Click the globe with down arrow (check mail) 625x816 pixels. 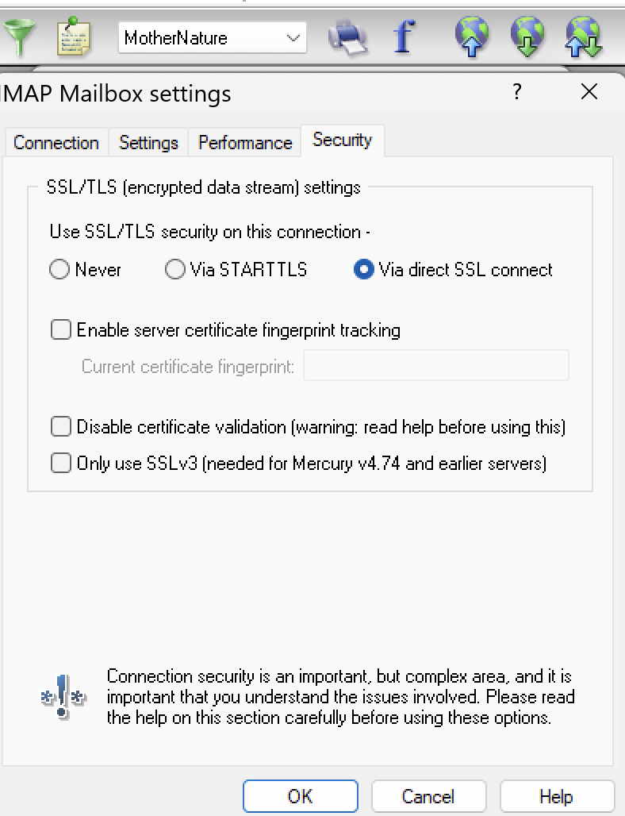(x=527, y=37)
